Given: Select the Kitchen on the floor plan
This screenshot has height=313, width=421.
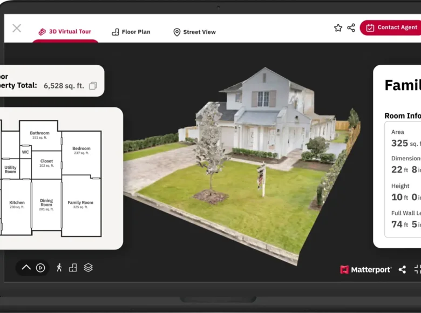Looking at the screenshot, I should point(17,205).
